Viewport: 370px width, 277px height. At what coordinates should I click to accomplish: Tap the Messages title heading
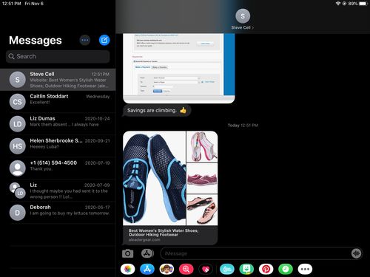[36, 41]
